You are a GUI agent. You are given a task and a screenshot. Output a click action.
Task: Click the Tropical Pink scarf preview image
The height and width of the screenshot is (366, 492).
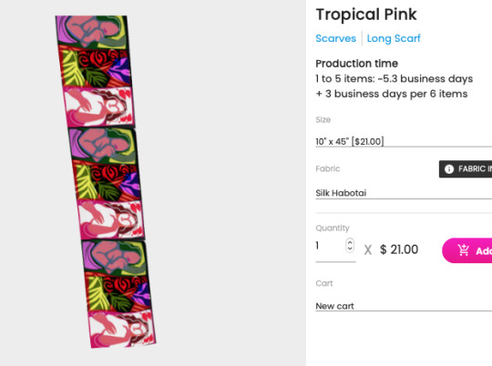(106, 181)
